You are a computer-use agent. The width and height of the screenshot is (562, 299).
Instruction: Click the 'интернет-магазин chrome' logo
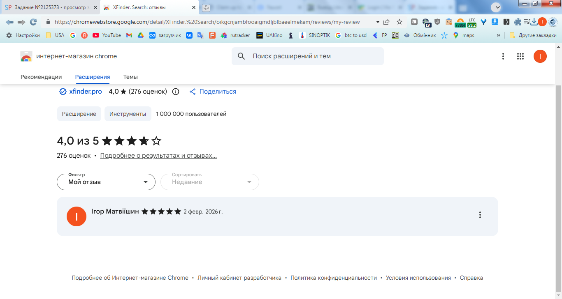coord(69,56)
